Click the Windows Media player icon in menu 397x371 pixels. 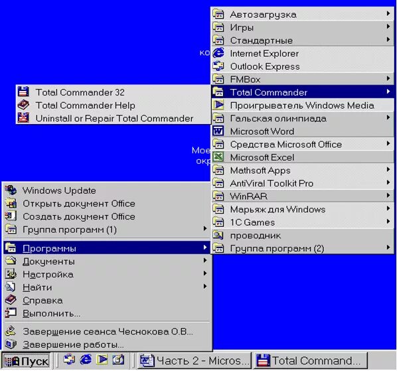tap(218, 105)
